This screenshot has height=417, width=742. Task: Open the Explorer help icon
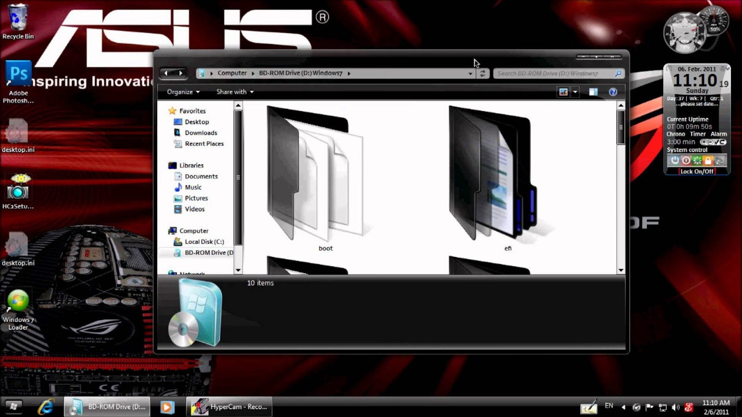pyautogui.click(x=613, y=92)
